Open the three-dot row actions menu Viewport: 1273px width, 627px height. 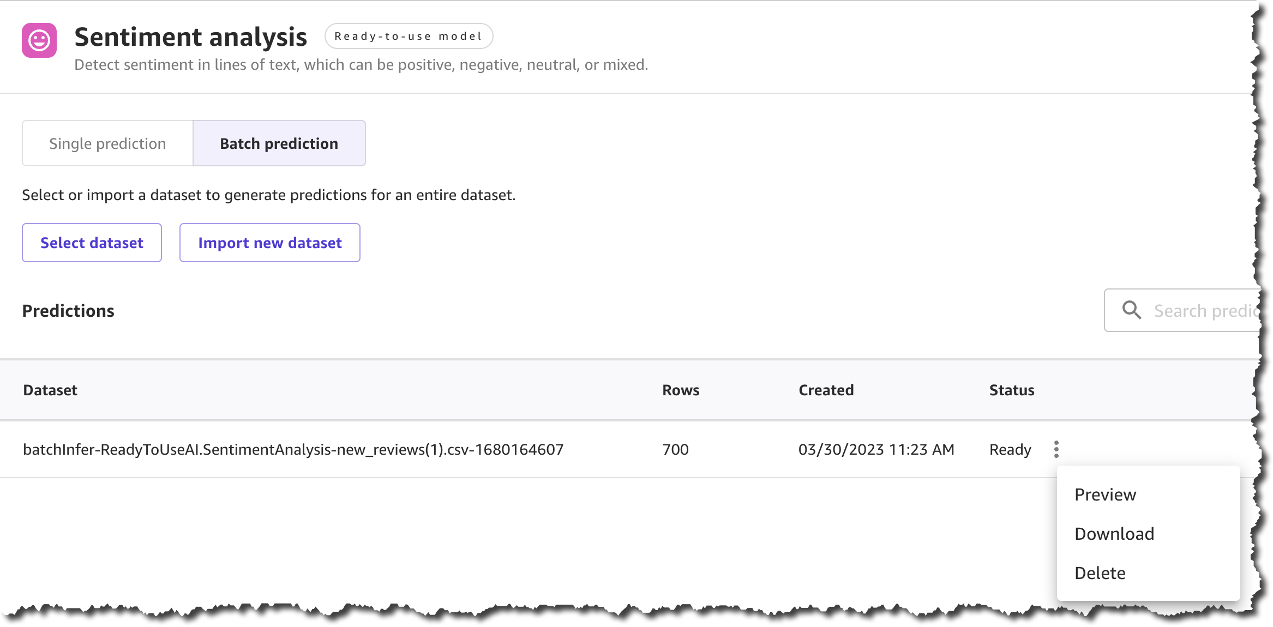tap(1056, 449)
